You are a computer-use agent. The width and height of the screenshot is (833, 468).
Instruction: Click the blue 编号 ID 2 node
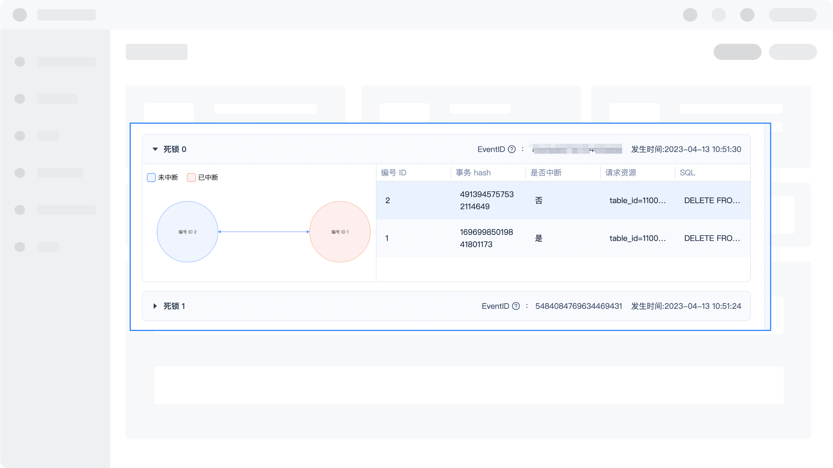[187, 232]
